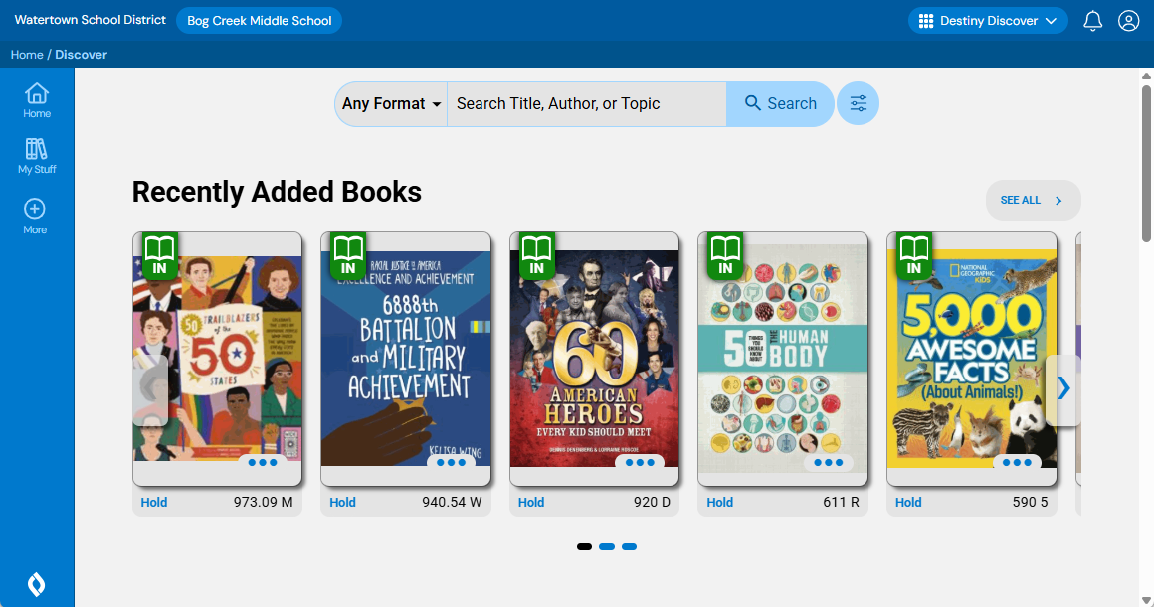This screenshot has height=607, width=1154.
Task: Open options dots on 5,000 Awesome Facts
Action: [1017, 462]
